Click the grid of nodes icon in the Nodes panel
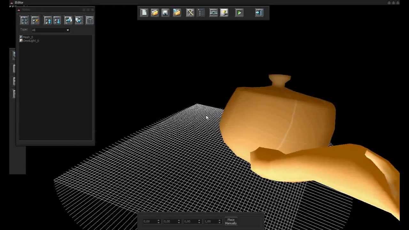This screenshot has width=409, height=230. pos(24,20)
